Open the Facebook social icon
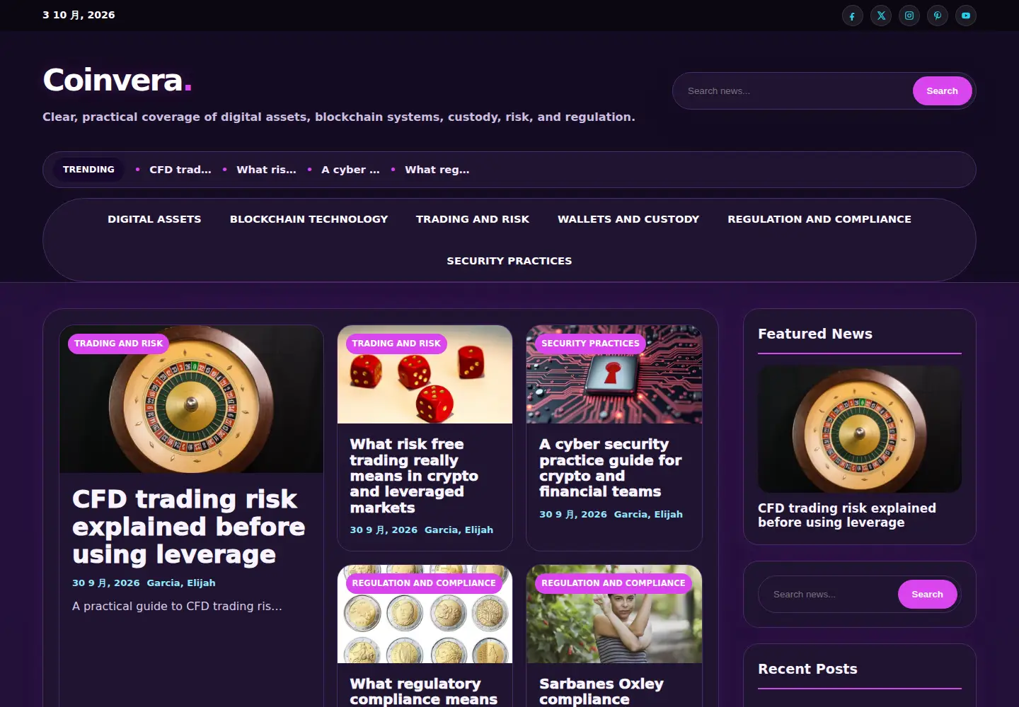This screenshot has height=707, width=1019. tap(852, 16)
